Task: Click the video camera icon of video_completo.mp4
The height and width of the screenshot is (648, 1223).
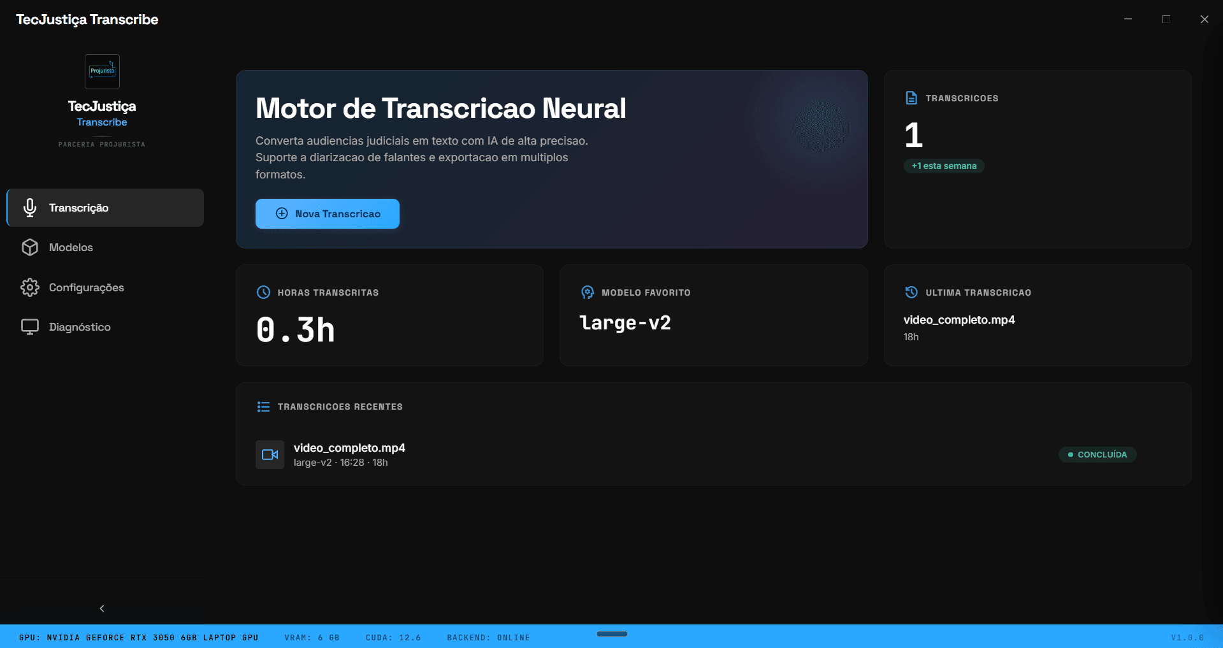Action: pos(270,454)
